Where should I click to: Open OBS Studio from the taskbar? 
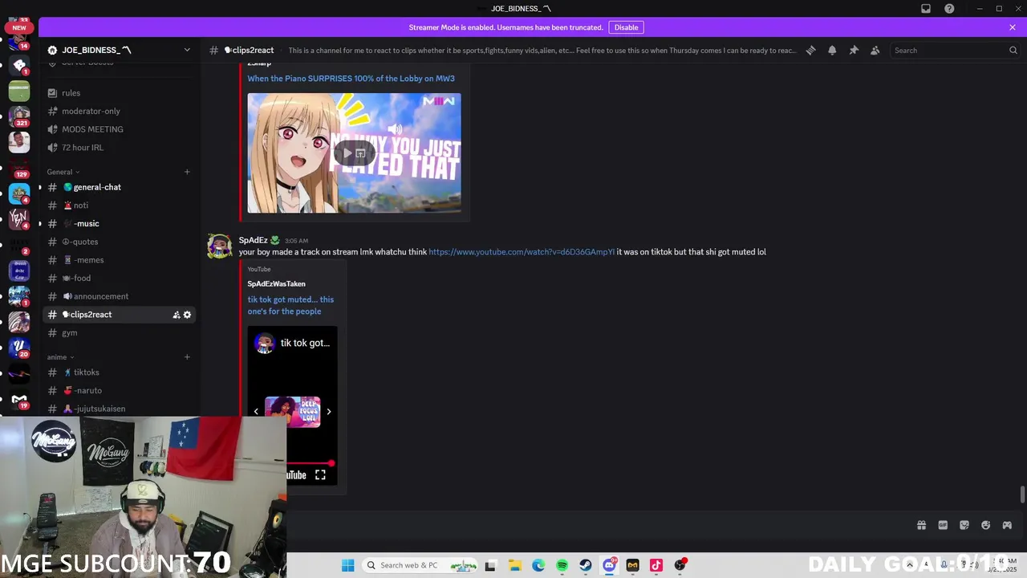(x=680, y=565)
